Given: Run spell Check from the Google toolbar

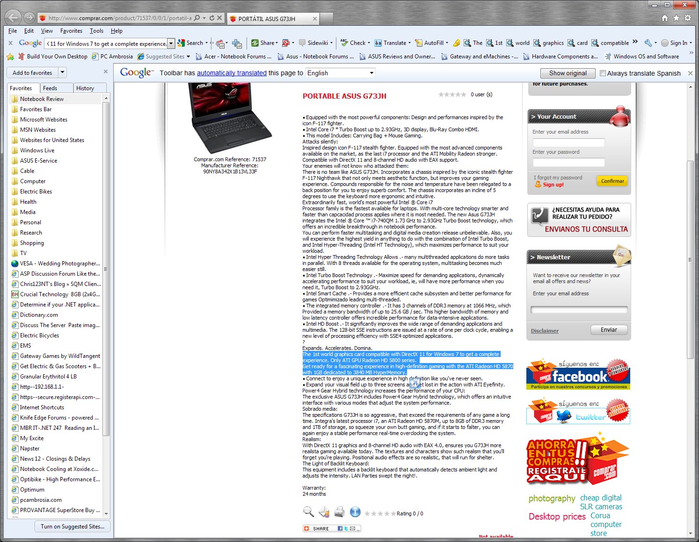Looking at the screenshot, I should pyautogui.click(x=353, y=43).
